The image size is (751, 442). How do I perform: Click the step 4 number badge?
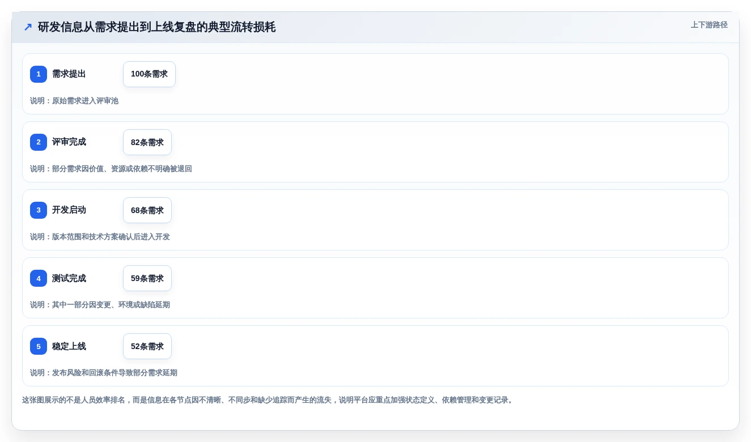pyautogui.click(x=39, y=278)
